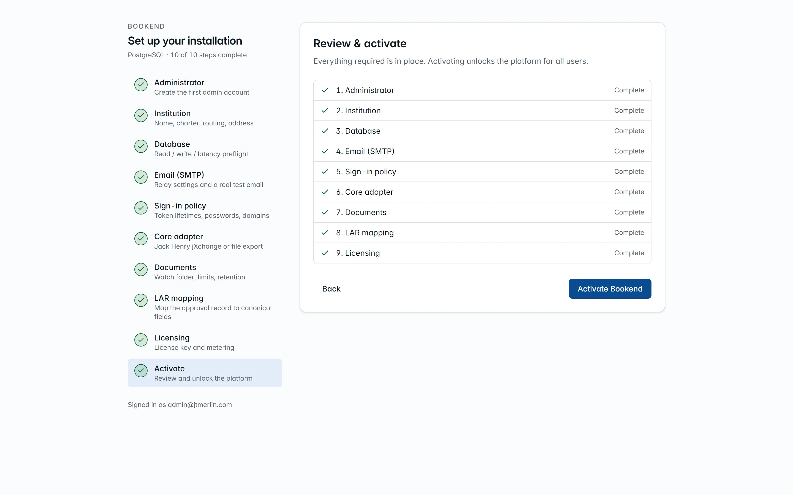The image size is (793, 495).
Task: Click checkmark beside 7. Documents row
Action: 325,212
